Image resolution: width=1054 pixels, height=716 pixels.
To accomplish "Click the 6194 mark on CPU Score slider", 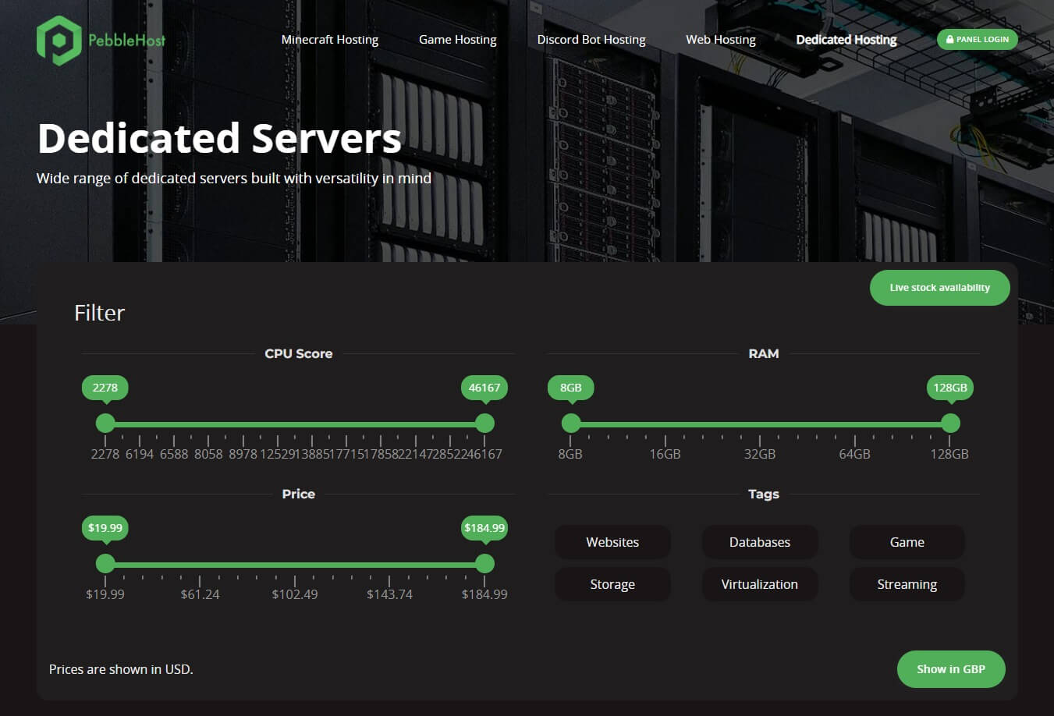I will click(x=140, y=454).
